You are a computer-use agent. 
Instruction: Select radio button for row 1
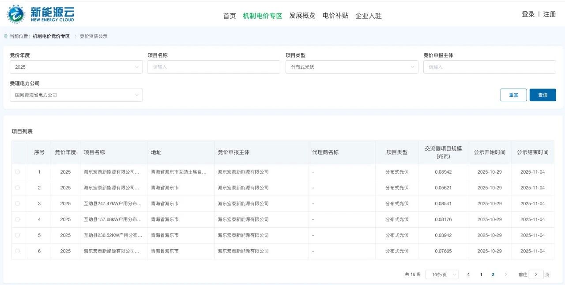click(x=18, y=172)
